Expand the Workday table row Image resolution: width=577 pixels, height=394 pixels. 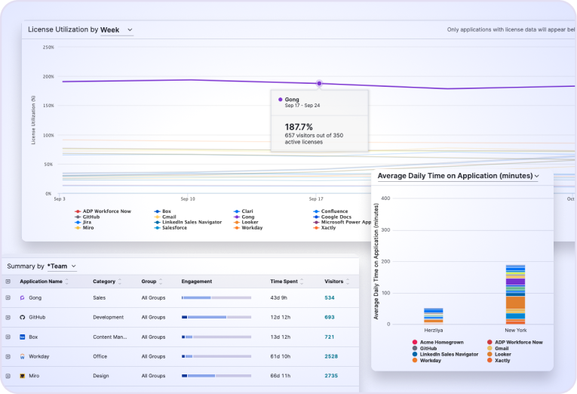point(8,356)
